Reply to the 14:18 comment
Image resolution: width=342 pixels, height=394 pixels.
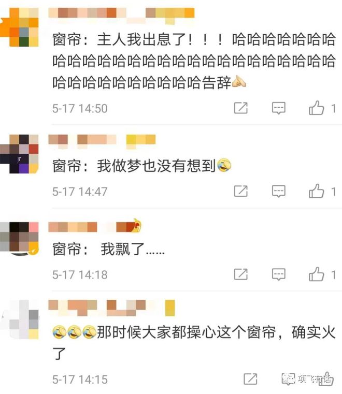click(x=279, y=274)
